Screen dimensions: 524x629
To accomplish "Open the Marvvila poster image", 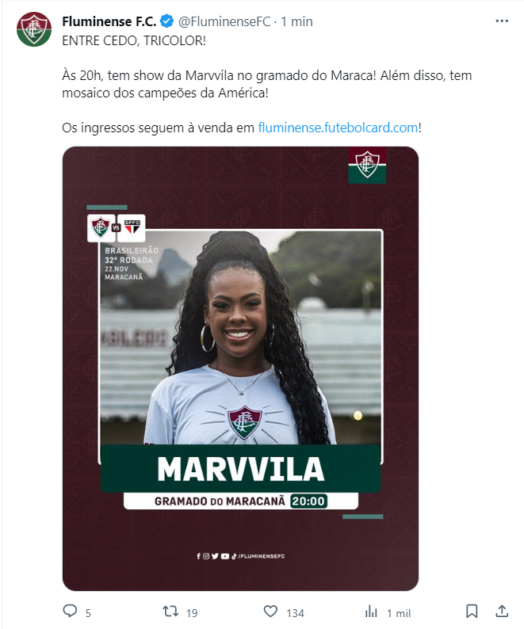I will [x=240, y=368].
